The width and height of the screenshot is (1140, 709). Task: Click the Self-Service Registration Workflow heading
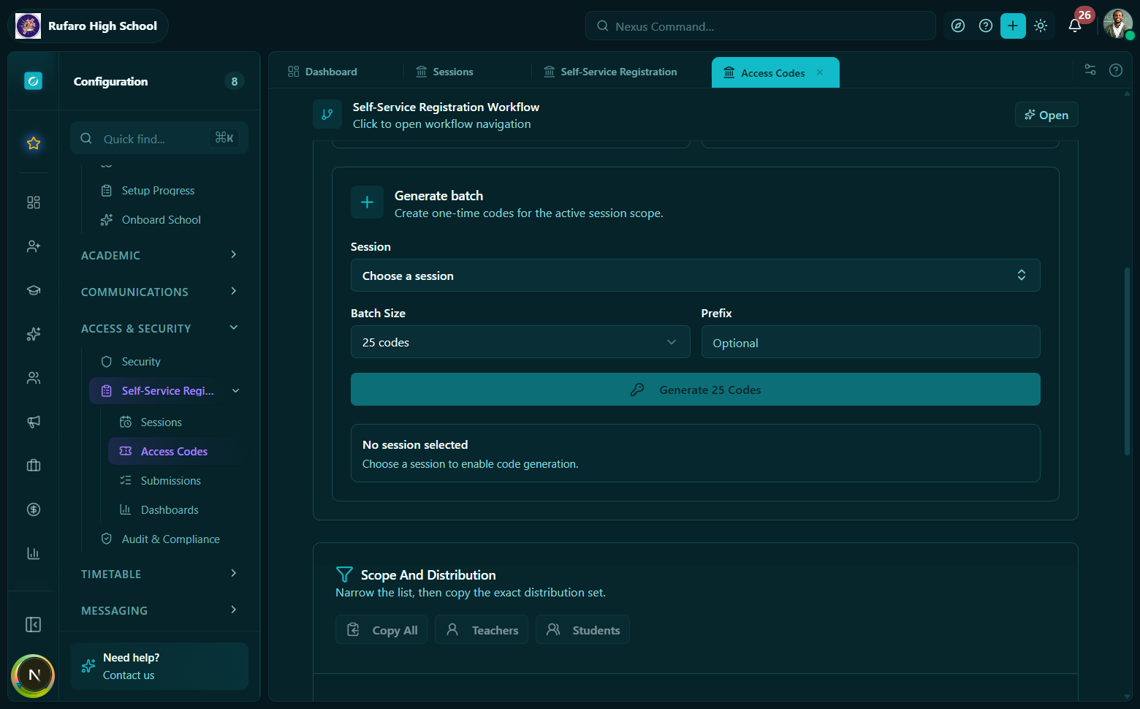click(x=446, y=107)
